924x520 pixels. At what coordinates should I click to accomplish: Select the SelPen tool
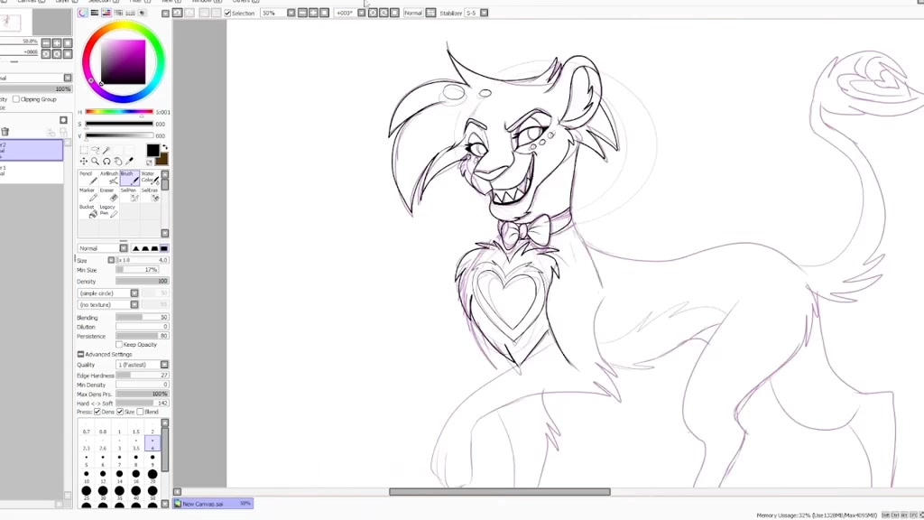tap(129, 195)
